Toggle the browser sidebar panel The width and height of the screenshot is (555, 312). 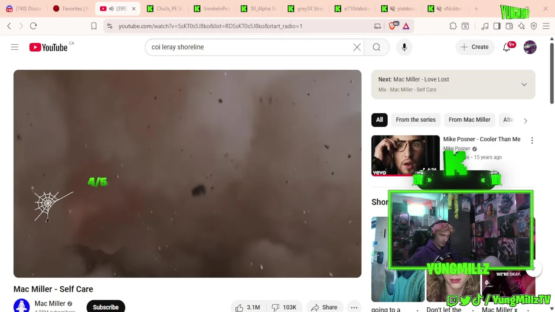tap(497, 26)
